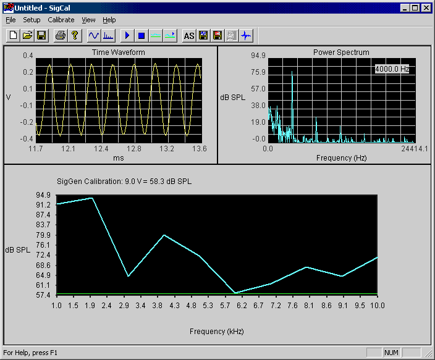
Task: Click the AS toolbar button
Action: (189, 35)
